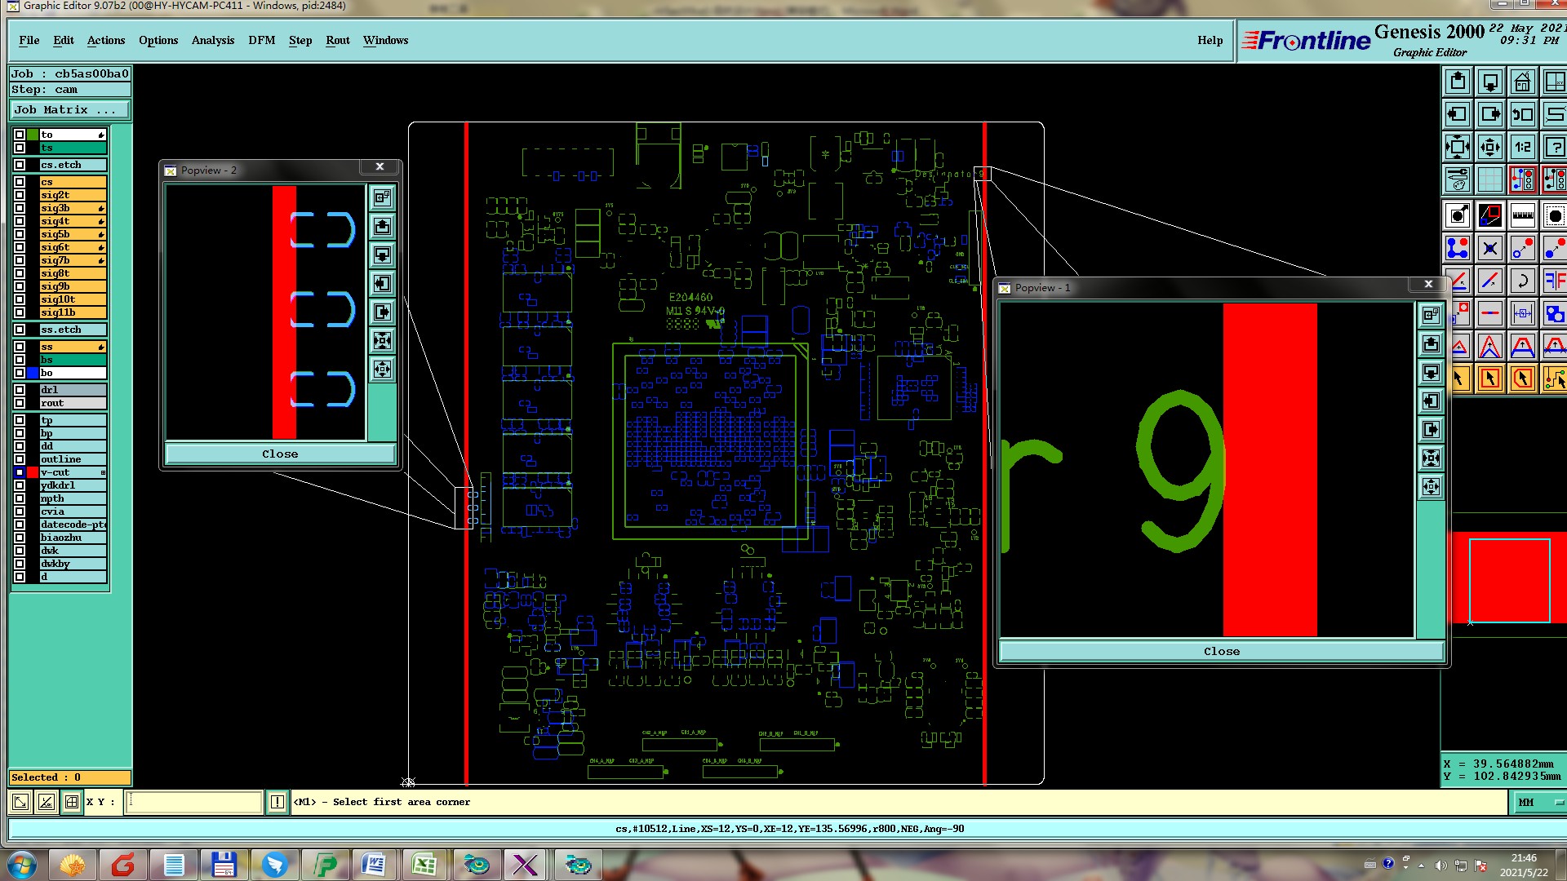Select the rotate feature tool icon
This screenshot has height=881, width=1567.
click(x=1522, y=281)
